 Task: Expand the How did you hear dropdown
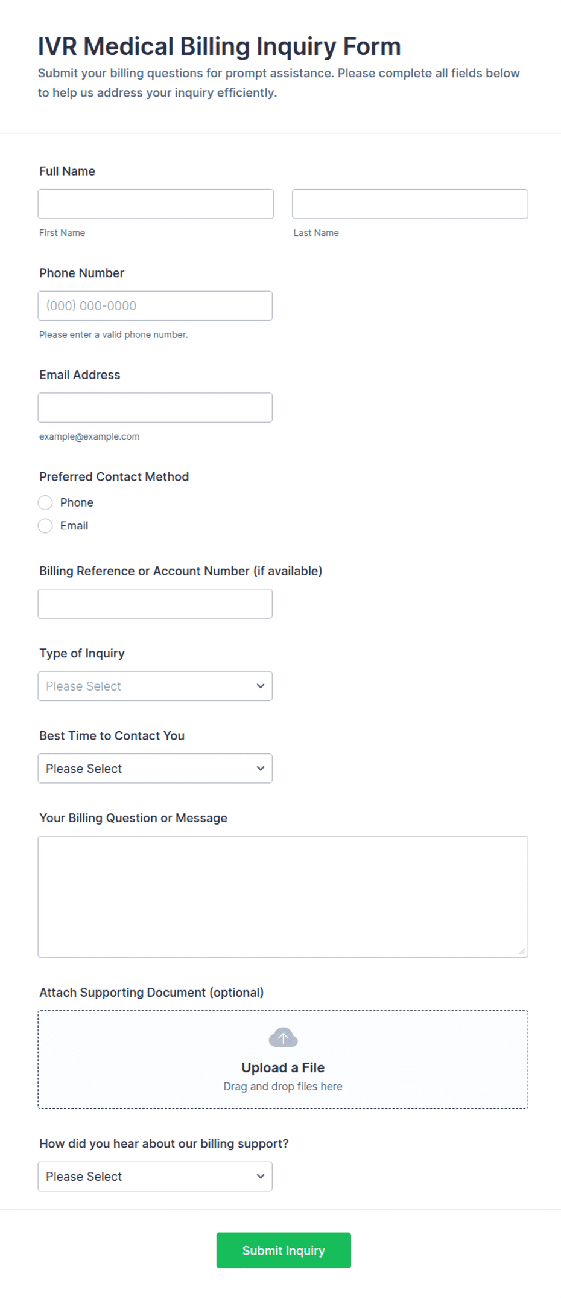[x=155, y=1176]
